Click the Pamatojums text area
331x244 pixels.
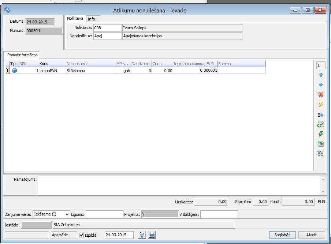click(179, 185)
